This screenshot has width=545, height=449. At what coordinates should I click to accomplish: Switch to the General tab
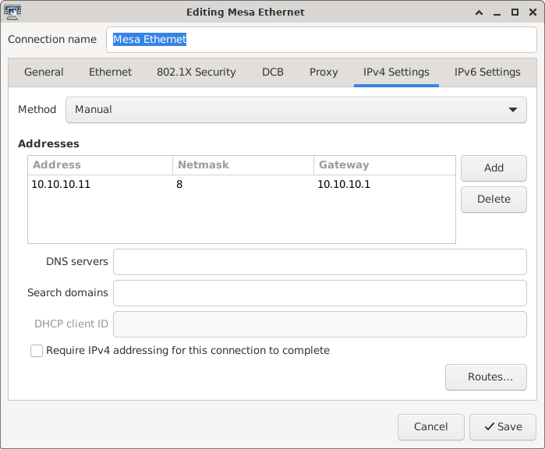(x=44, y=72)
